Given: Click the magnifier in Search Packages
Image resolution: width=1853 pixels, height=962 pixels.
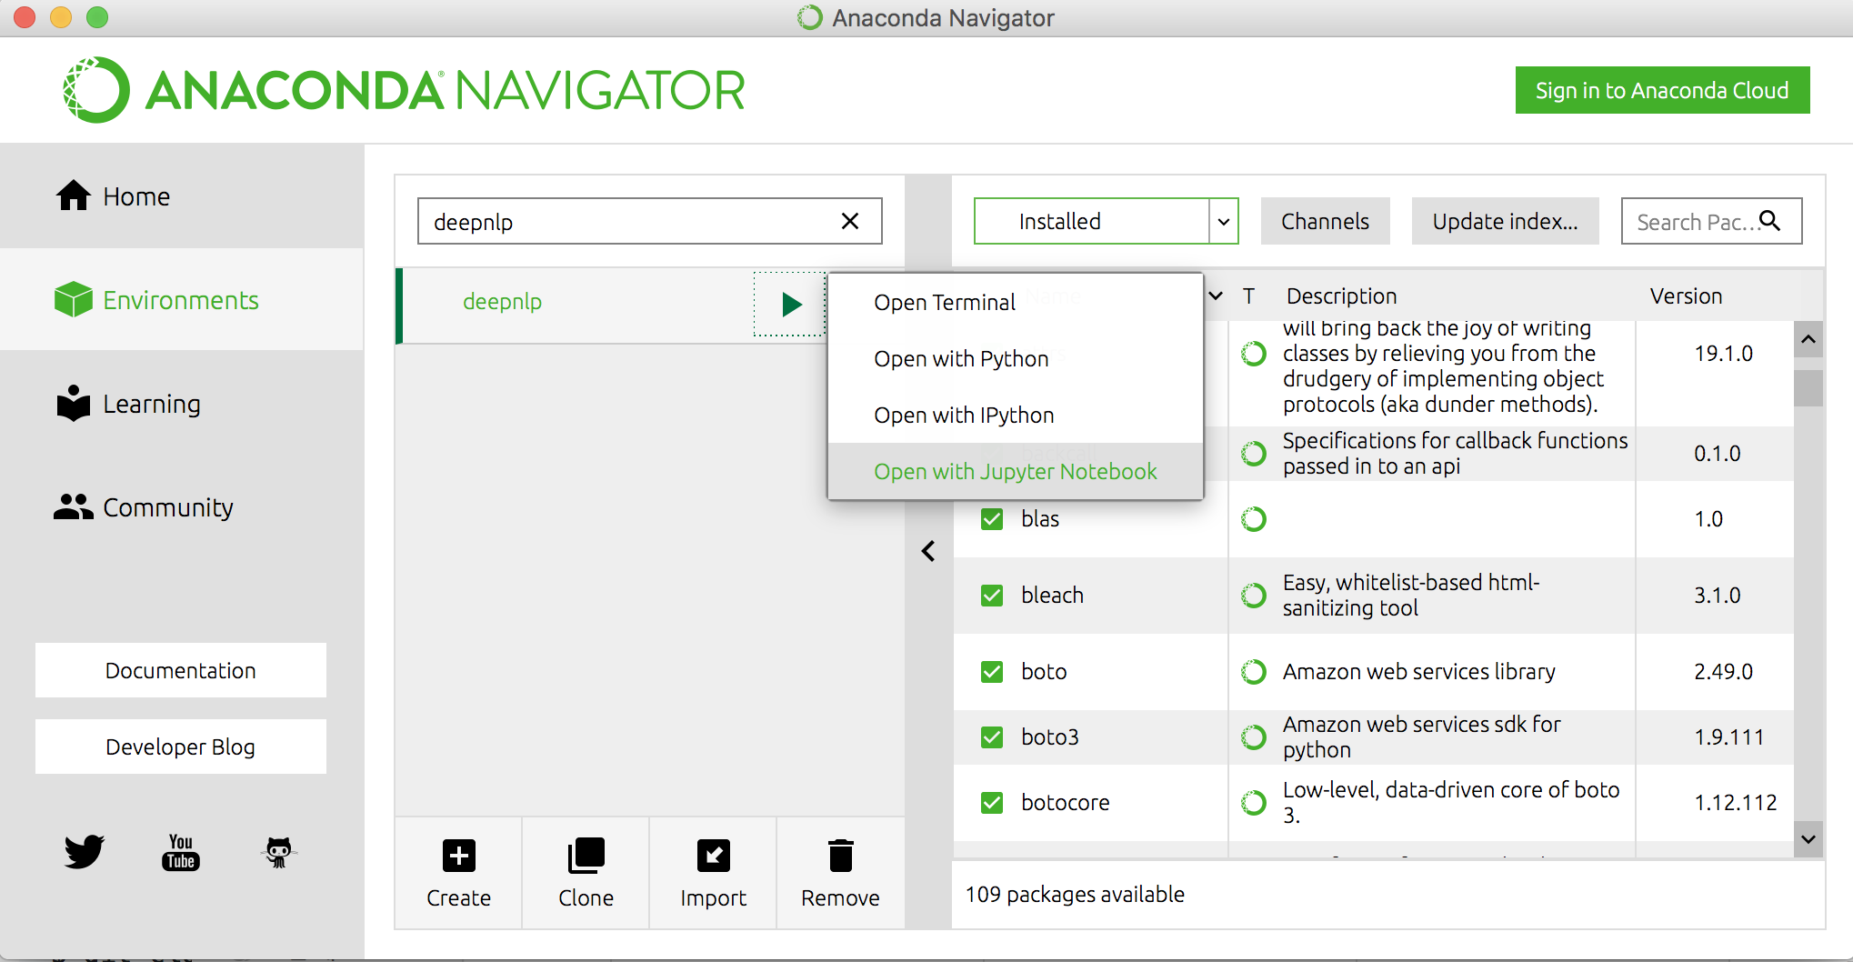Looking at the screenshot, I should pos(1769,220).
